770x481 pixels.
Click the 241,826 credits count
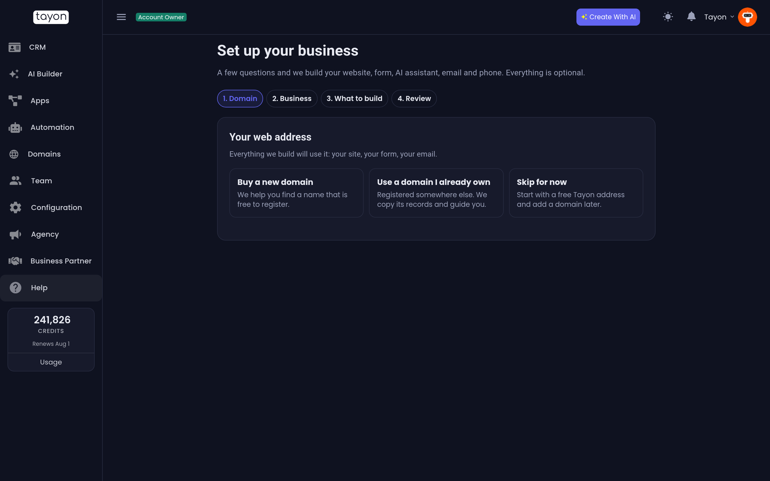52,320
